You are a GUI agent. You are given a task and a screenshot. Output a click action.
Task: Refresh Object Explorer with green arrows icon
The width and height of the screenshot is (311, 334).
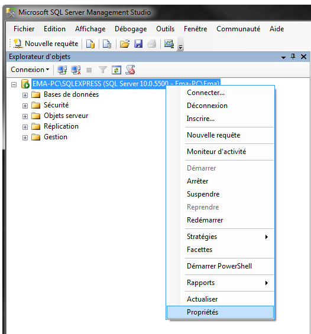tap(116, 70)
